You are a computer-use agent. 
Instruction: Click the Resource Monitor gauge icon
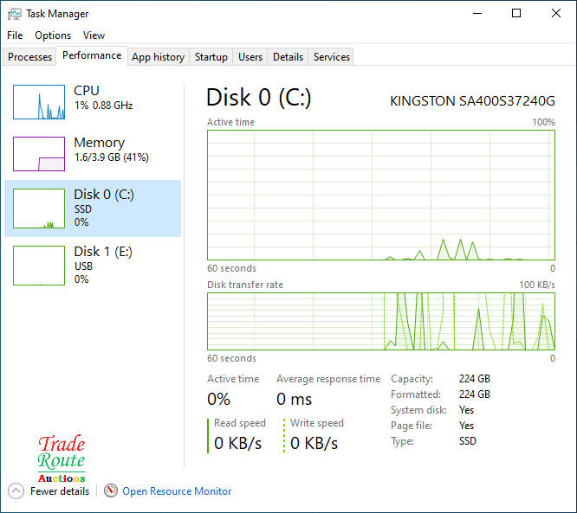pyautogui.click(x=110, y=491)
